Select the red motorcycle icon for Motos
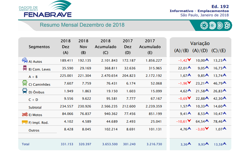The image size is (252, 153). (x=25, y=114)
